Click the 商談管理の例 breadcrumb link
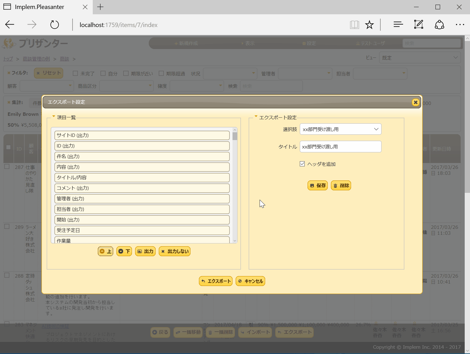This screenshot has height=354, width=470. [x=36, y=59]
